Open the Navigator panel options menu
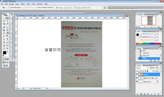This screenshot has width=164, height=97. click(x=161, y=15)
